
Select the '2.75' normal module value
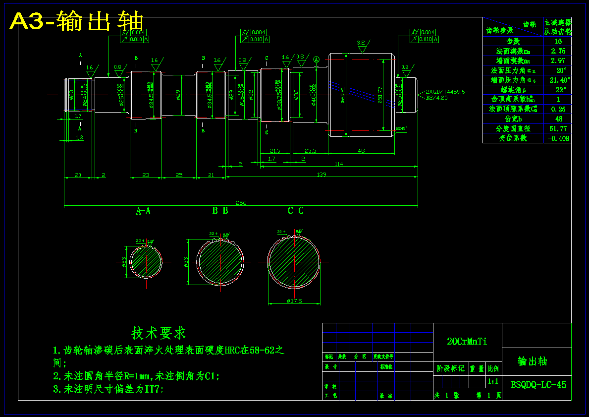coord(558,51)
